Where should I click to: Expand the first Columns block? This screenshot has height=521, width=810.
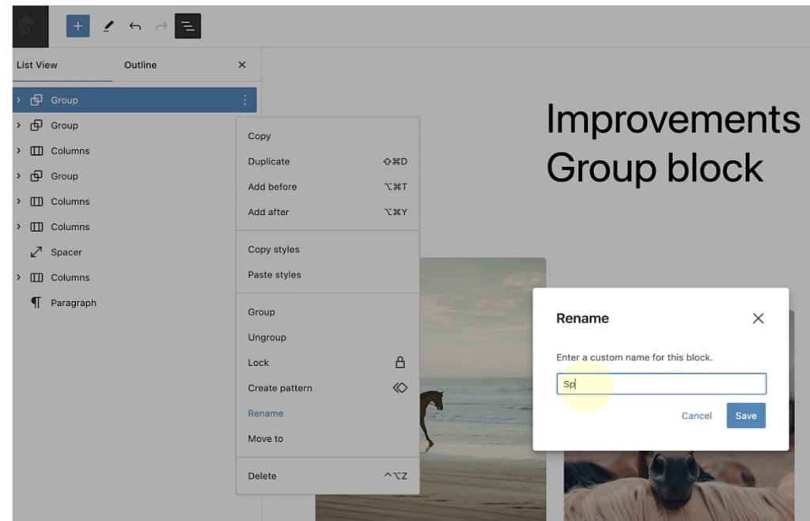click(19, 151)
